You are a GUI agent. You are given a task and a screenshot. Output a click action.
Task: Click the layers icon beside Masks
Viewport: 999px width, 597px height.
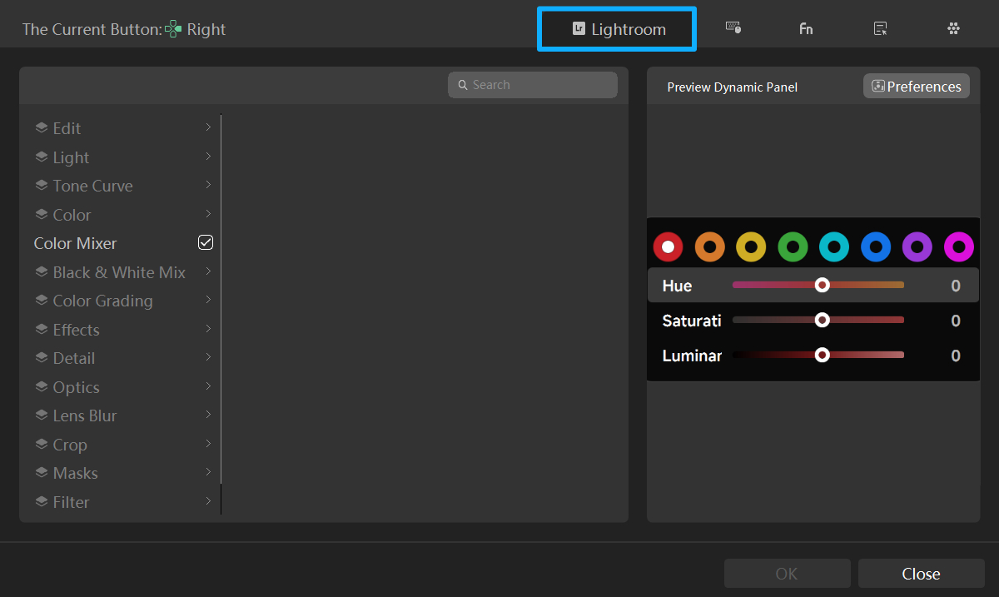pyautogui.click(x=41, y=473)
